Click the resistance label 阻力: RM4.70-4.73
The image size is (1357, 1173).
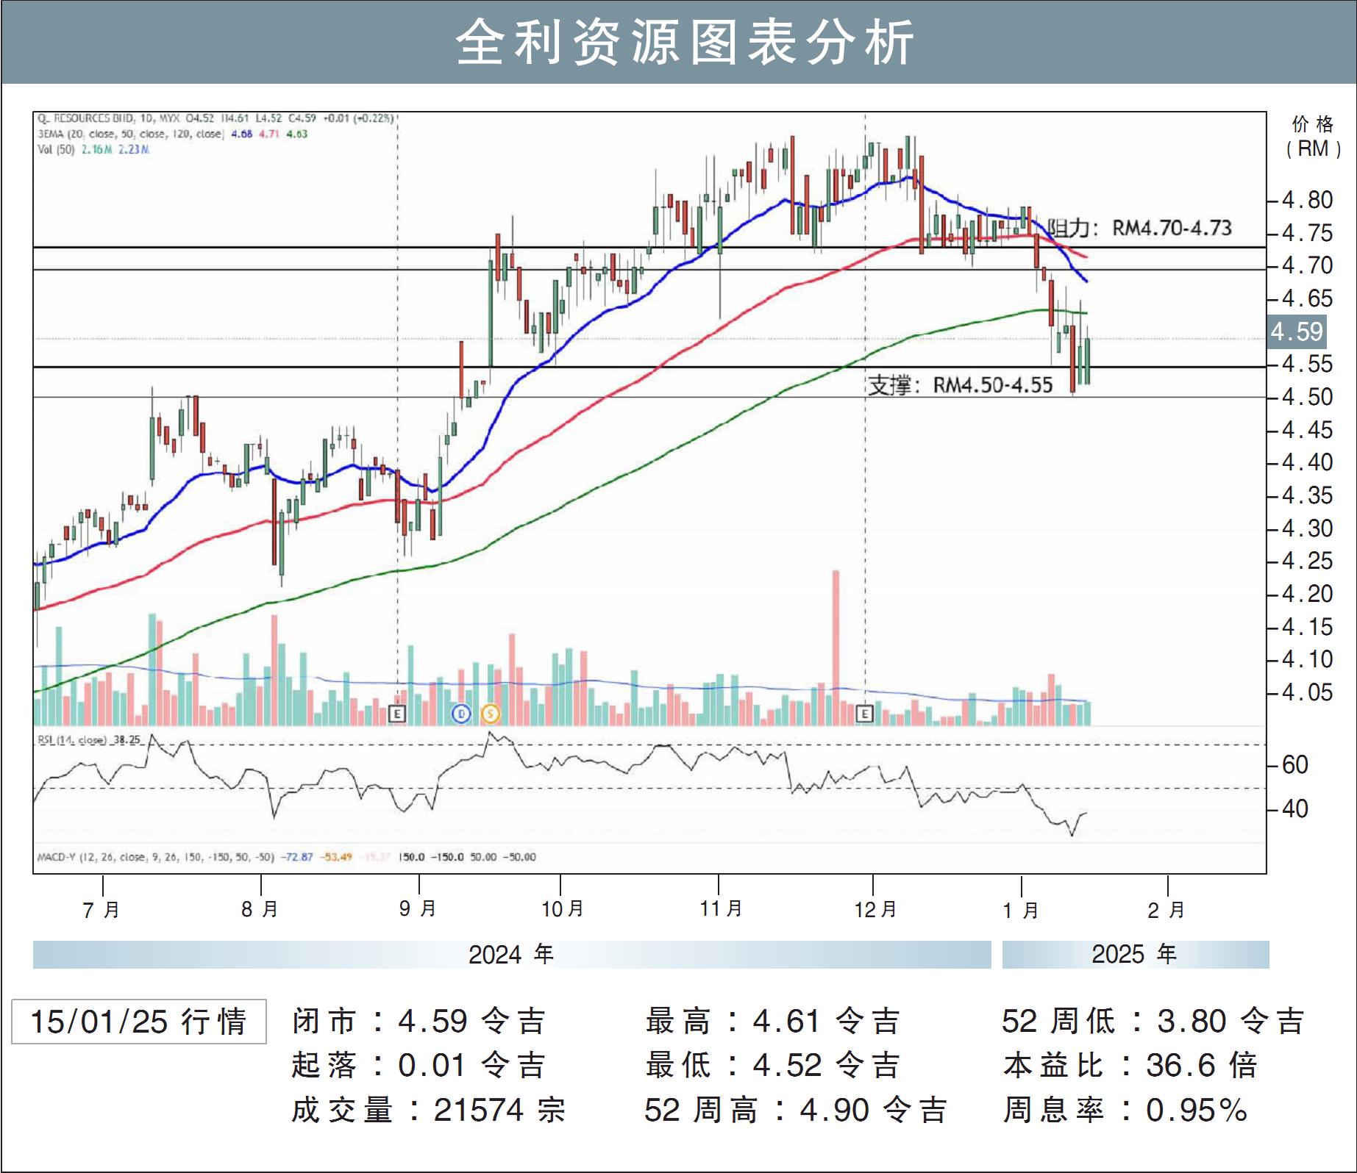pyautogui.click(x=1139, y=228)
